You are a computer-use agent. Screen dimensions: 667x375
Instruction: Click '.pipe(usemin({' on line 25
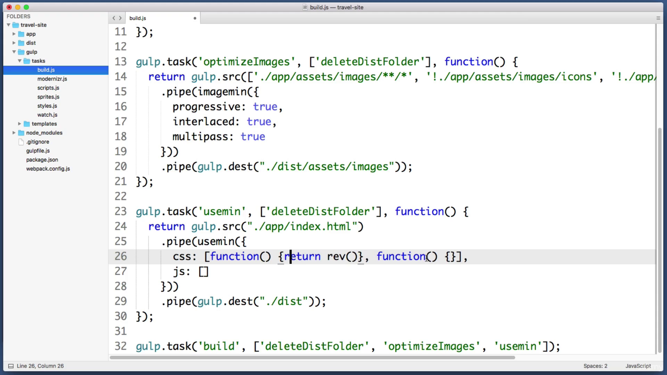coord(204,241)
